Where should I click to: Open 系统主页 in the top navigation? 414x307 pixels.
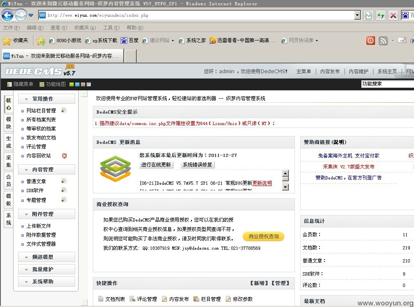387,72
